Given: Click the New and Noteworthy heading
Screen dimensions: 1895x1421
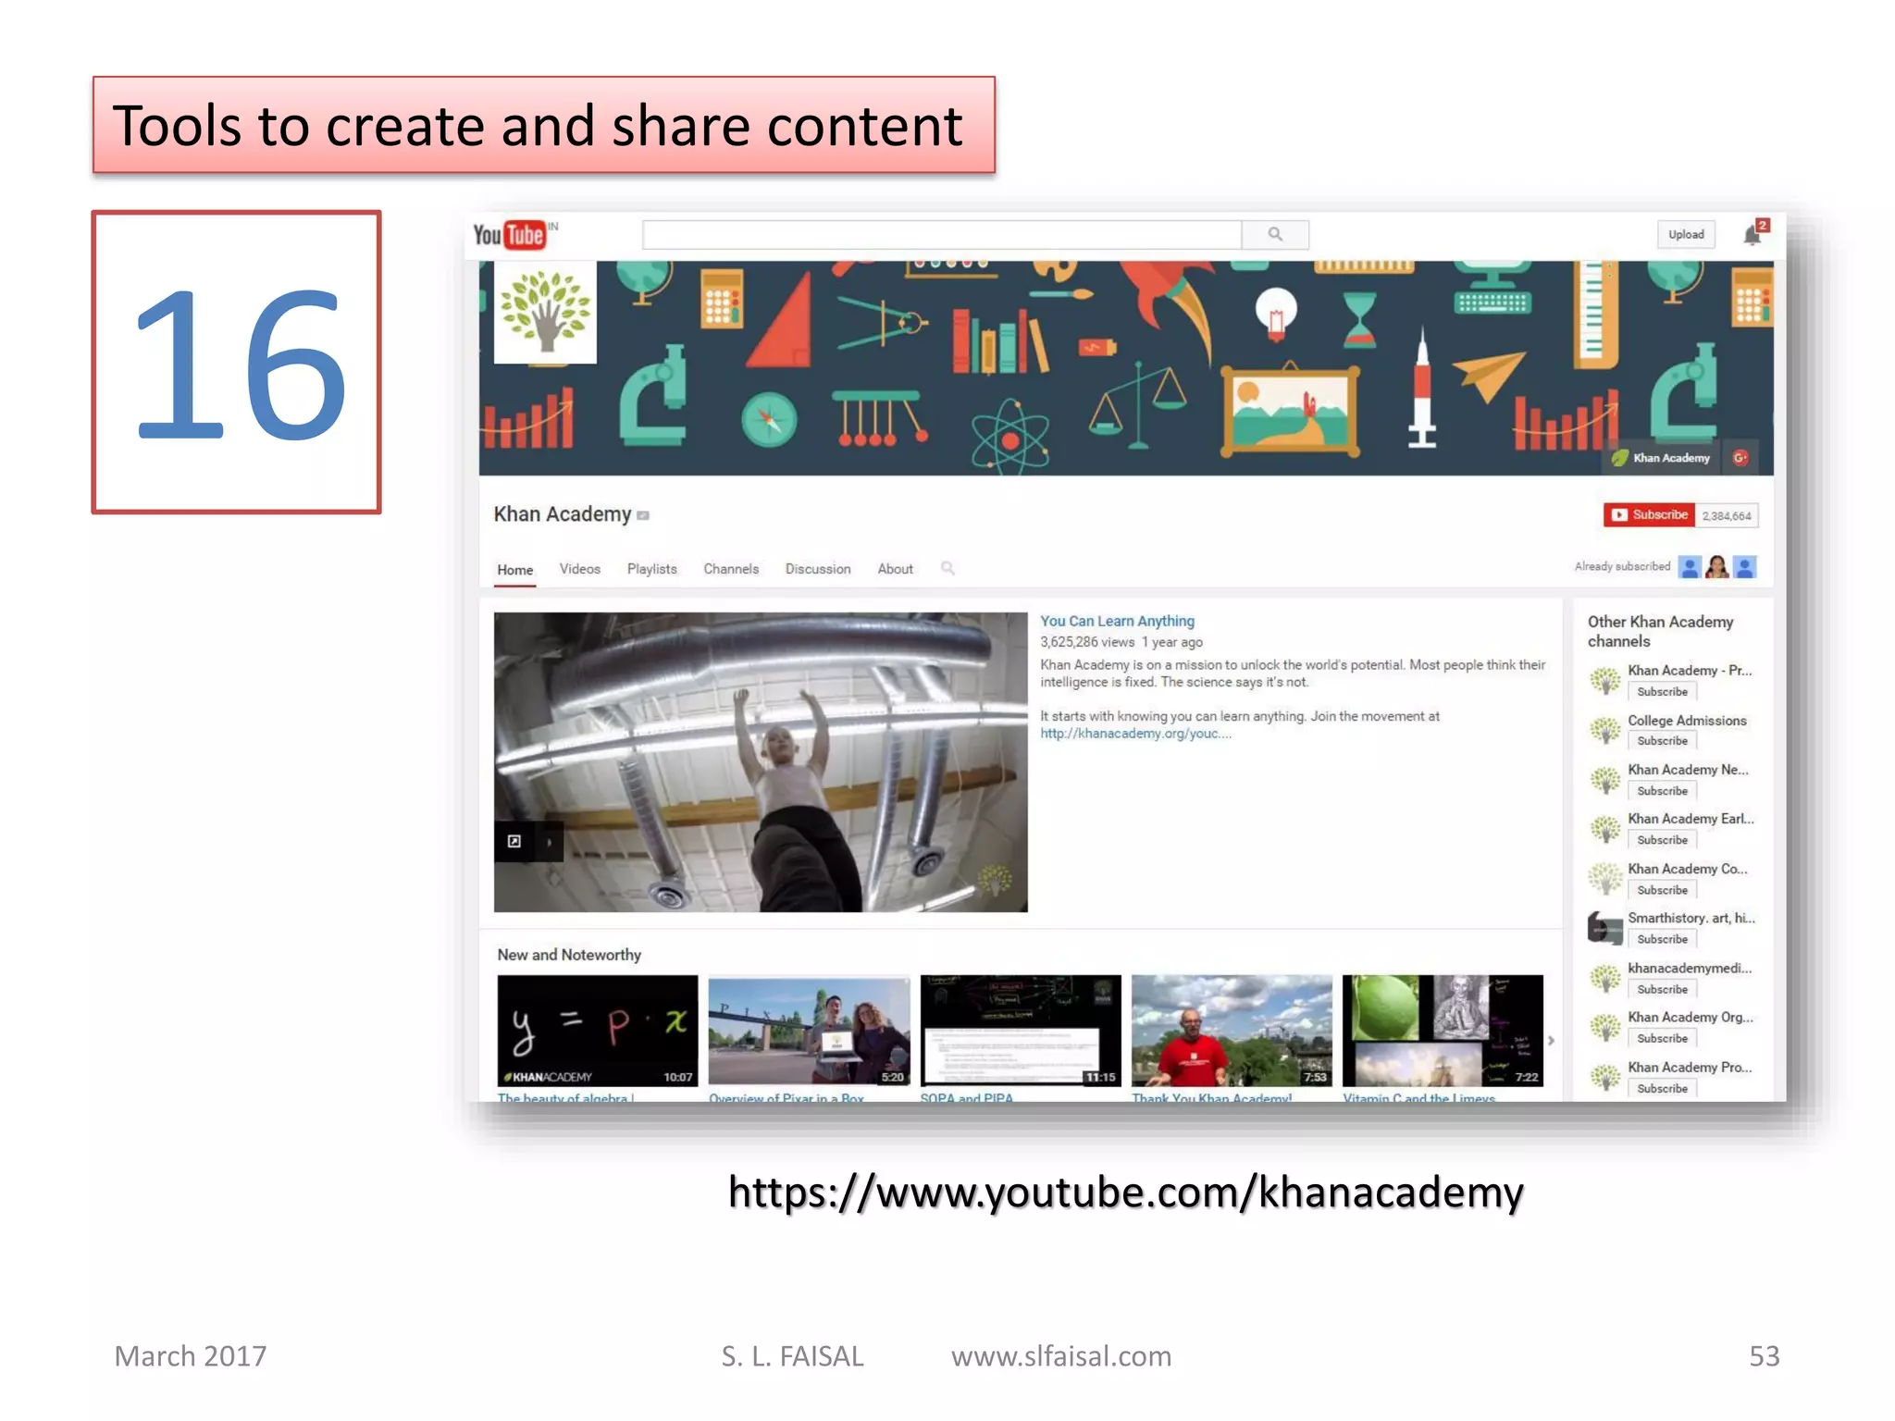Looking at the screenshot, I should point(569,955).
